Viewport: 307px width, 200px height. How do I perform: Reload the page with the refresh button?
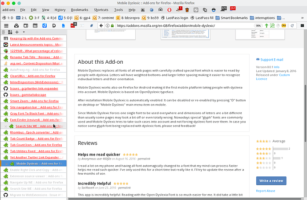click(x=292, y=26)
